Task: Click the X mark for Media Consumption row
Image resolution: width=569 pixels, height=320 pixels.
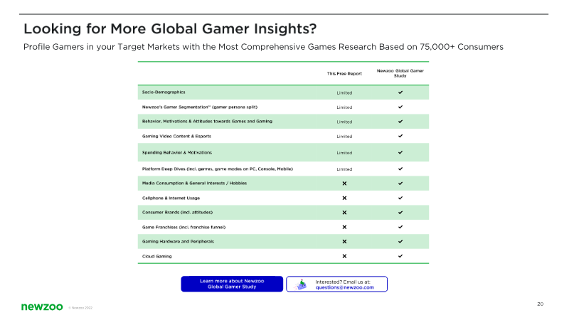Action: [x=344, y=183]
